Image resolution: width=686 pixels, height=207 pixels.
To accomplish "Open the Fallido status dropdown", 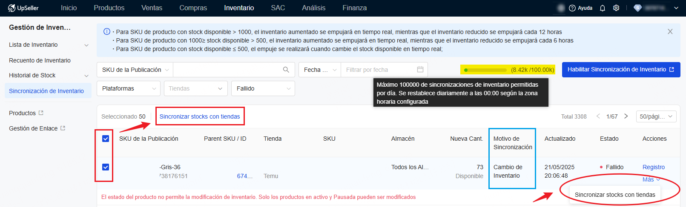I will point(263,88).
